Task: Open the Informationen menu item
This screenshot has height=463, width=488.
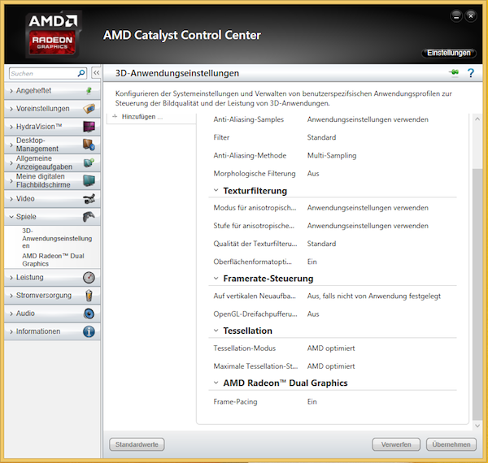Action: (52, 331)
